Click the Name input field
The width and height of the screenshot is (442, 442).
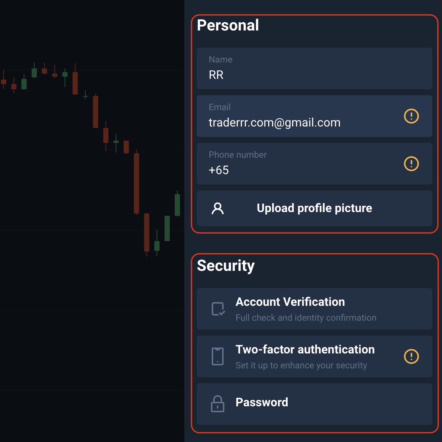tap(314, 68)
